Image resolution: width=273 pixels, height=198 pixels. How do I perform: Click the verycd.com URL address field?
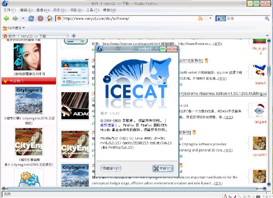pyautogui.click(x=130, y=19)
